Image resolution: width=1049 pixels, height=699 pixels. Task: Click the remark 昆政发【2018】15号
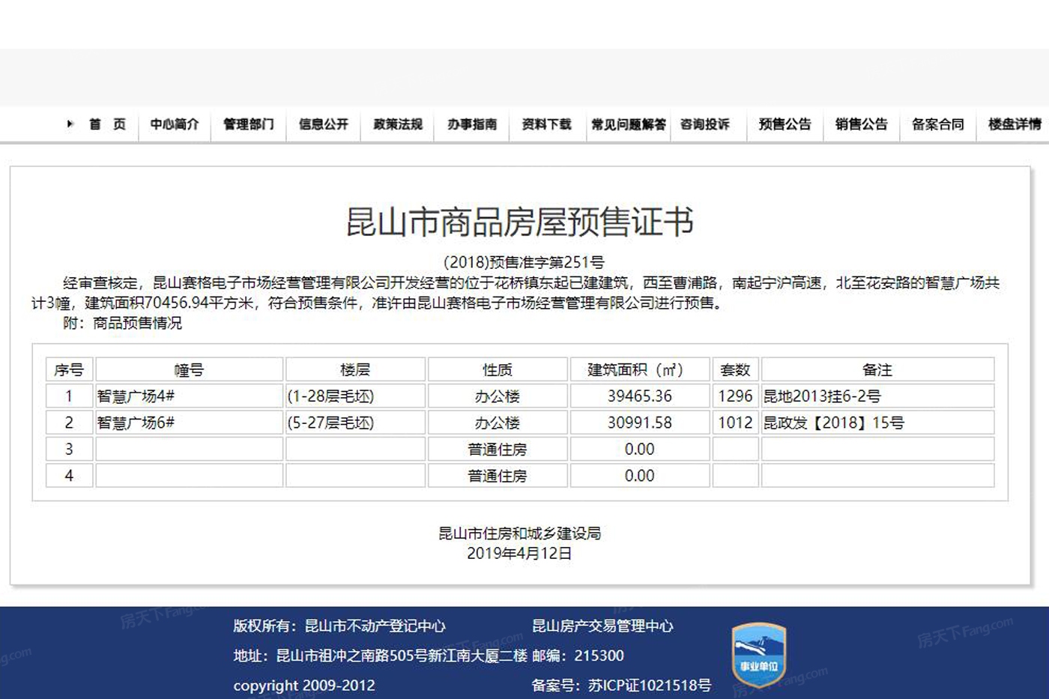833,423
